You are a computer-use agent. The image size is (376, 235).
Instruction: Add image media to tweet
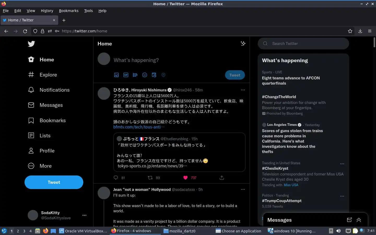point(116,75)
